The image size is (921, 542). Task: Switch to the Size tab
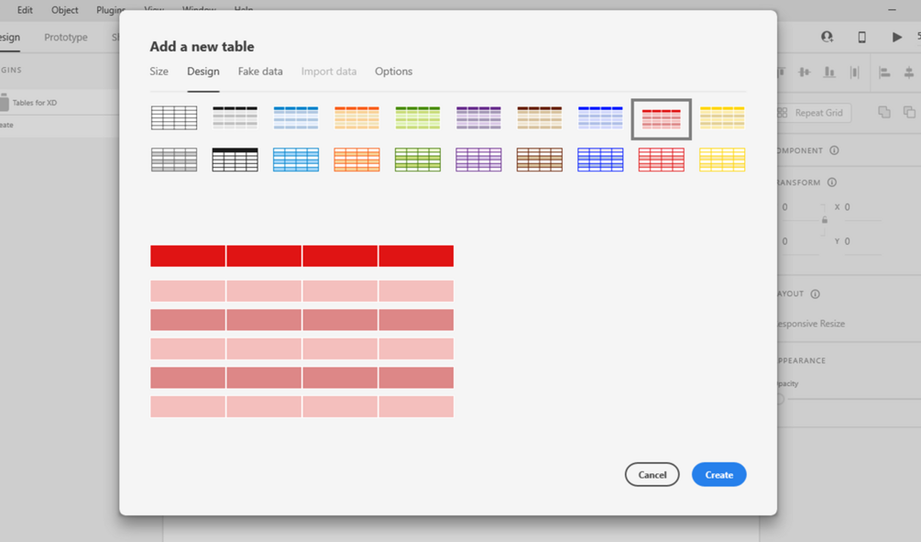click(x=159, y=72)
